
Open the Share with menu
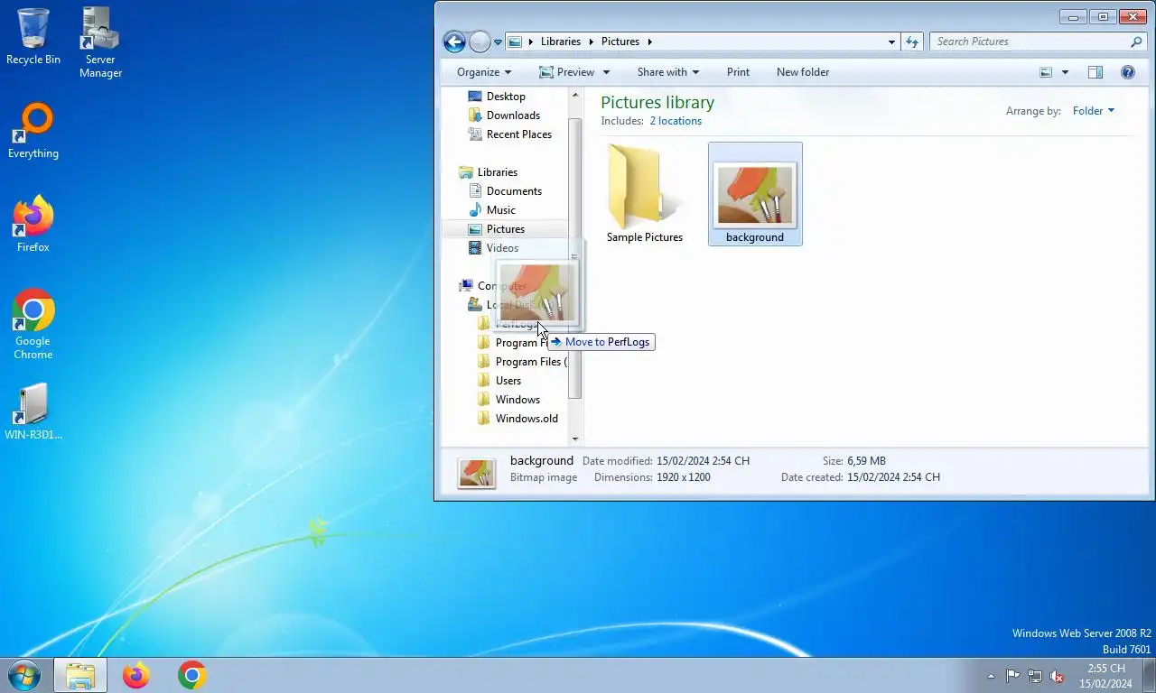pyautogui.click(x=668, y=72)
